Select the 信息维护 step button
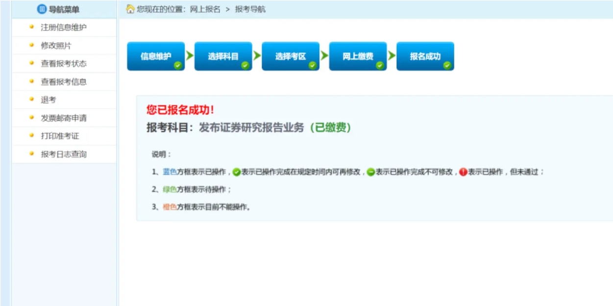 pos(155,56)
